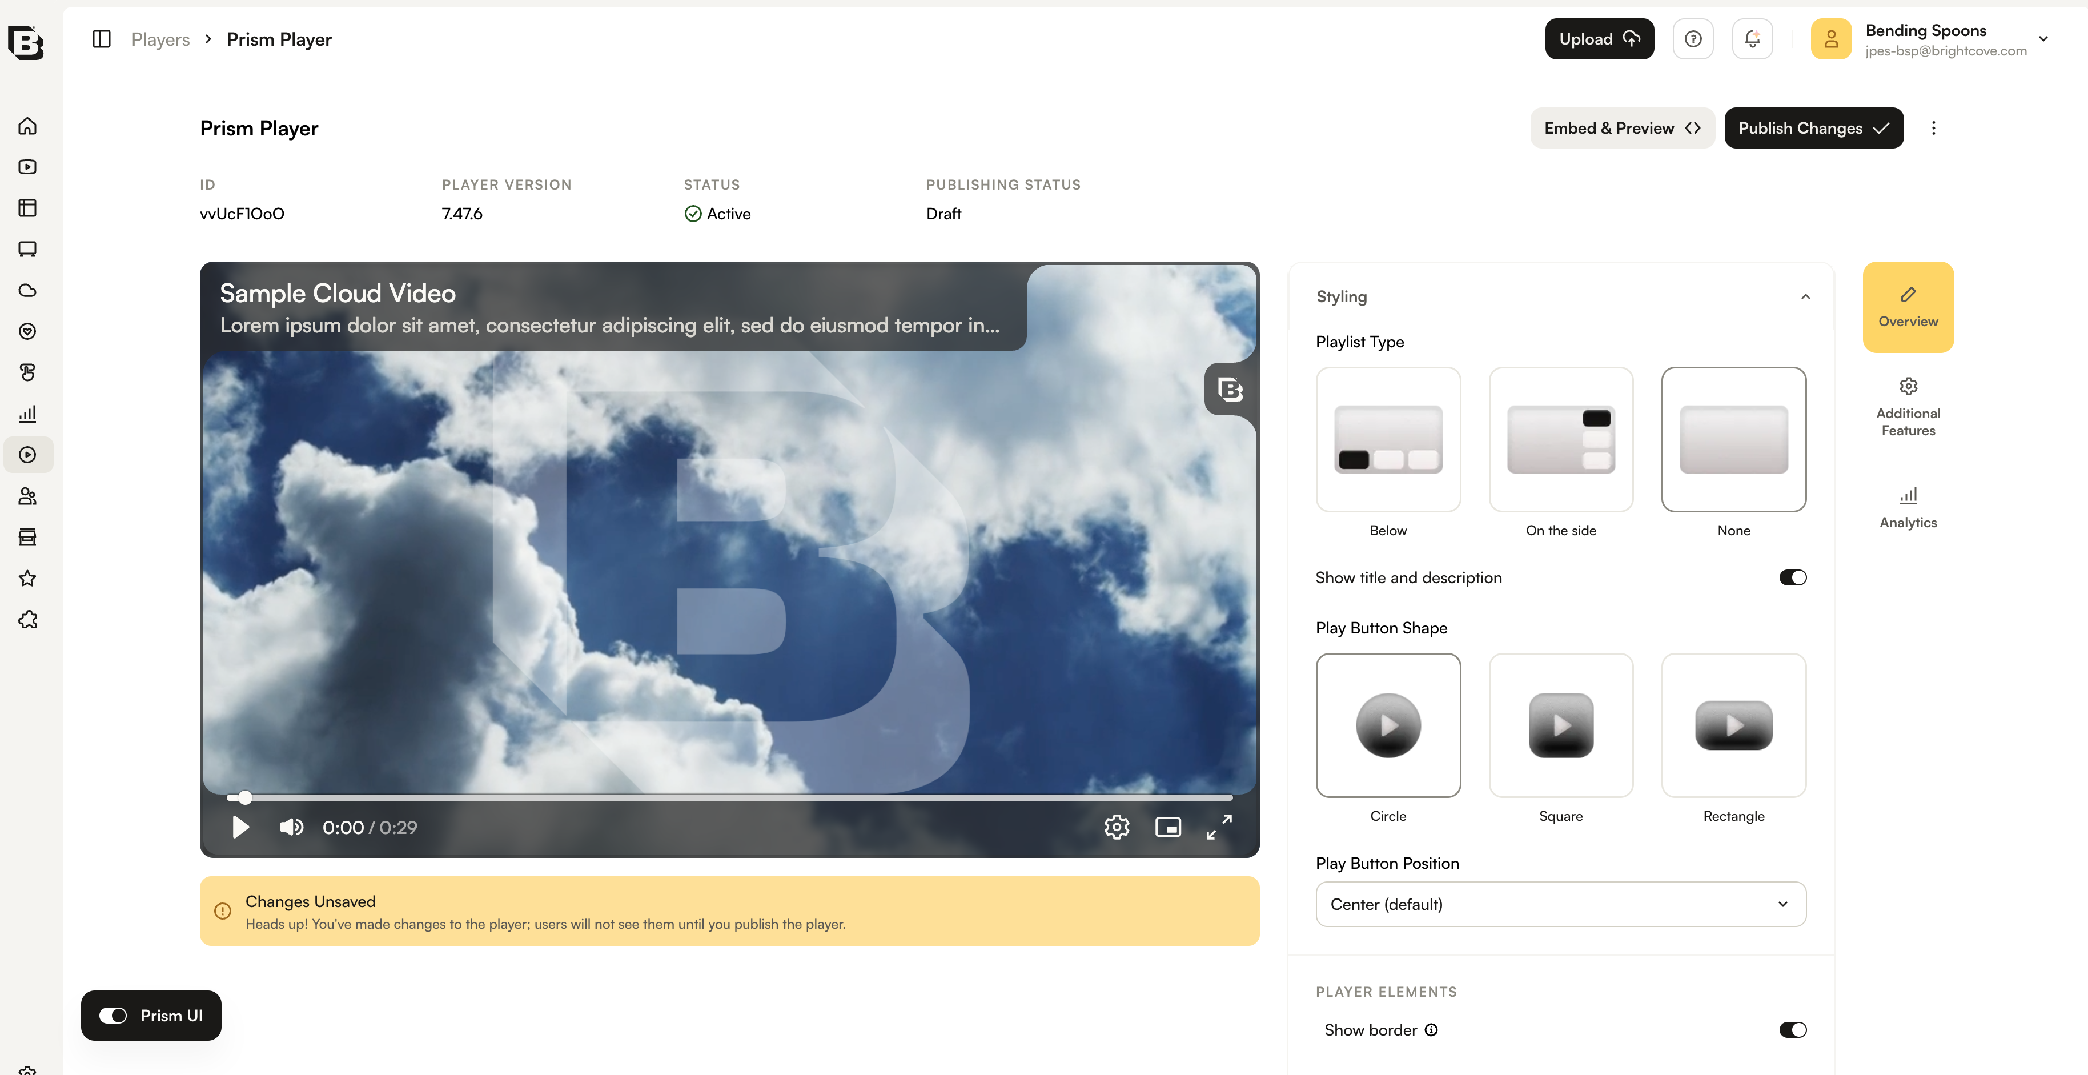Image resolution: width=2088 pixels, height=1075 pixels.
Task: Open the cloud sidebar icon
Action: coord(27,290)
